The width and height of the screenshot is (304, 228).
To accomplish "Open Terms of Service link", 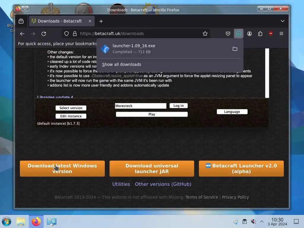I will pos(202,197).
